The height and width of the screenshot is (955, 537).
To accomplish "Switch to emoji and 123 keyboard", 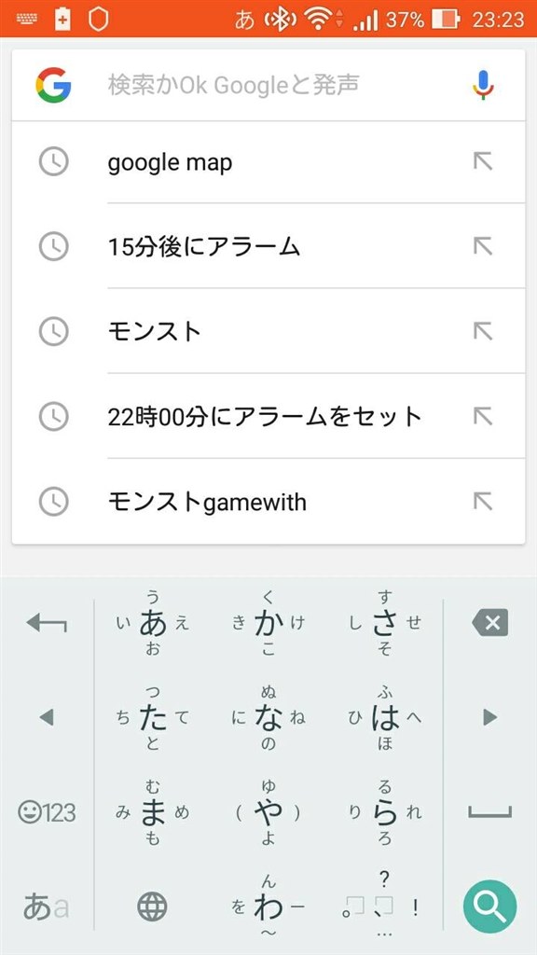I will (47, 812).
